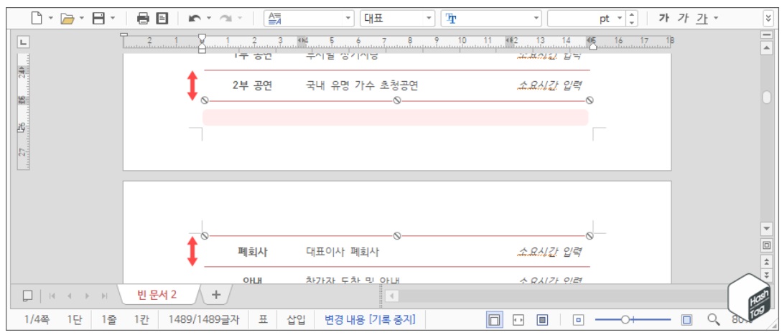The height and width of the screenshot is (335, 782).
Task: Increase font size with the stepper arrows
Action: pos(632,15)
